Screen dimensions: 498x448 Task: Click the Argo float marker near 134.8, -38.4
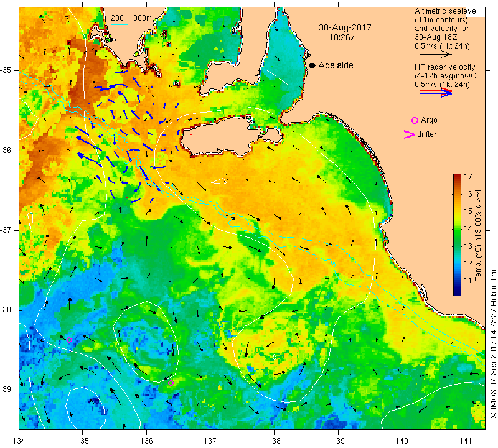point(69,340)
